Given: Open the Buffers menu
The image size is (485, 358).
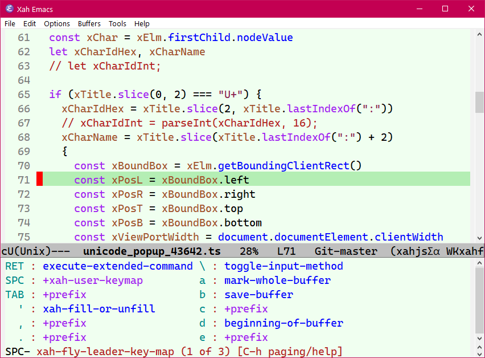Looking at the screenshot, I should (x=89, y=23).
